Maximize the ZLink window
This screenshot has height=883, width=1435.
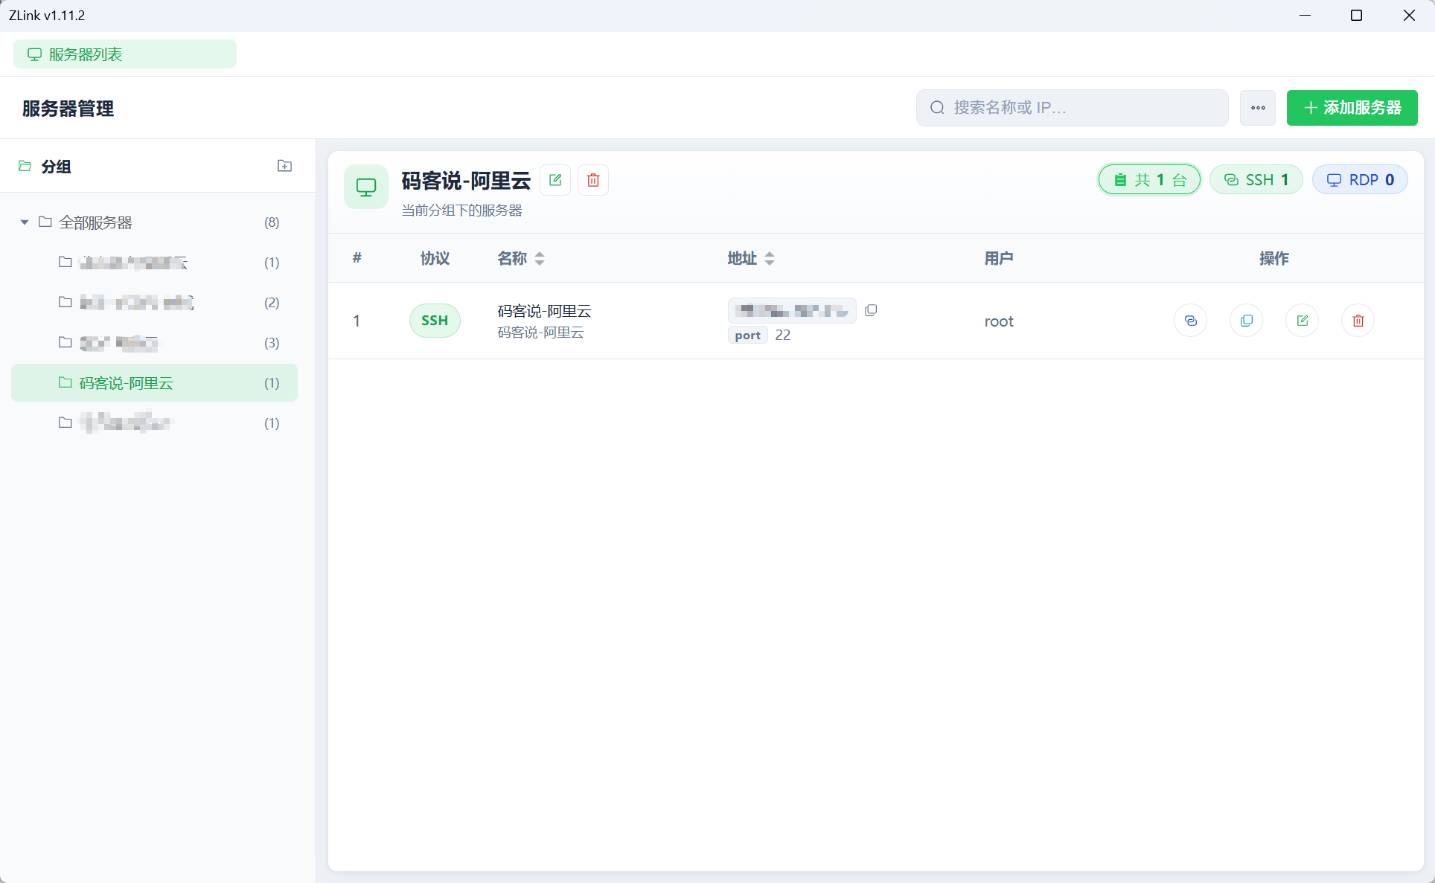pos(1356,16)
